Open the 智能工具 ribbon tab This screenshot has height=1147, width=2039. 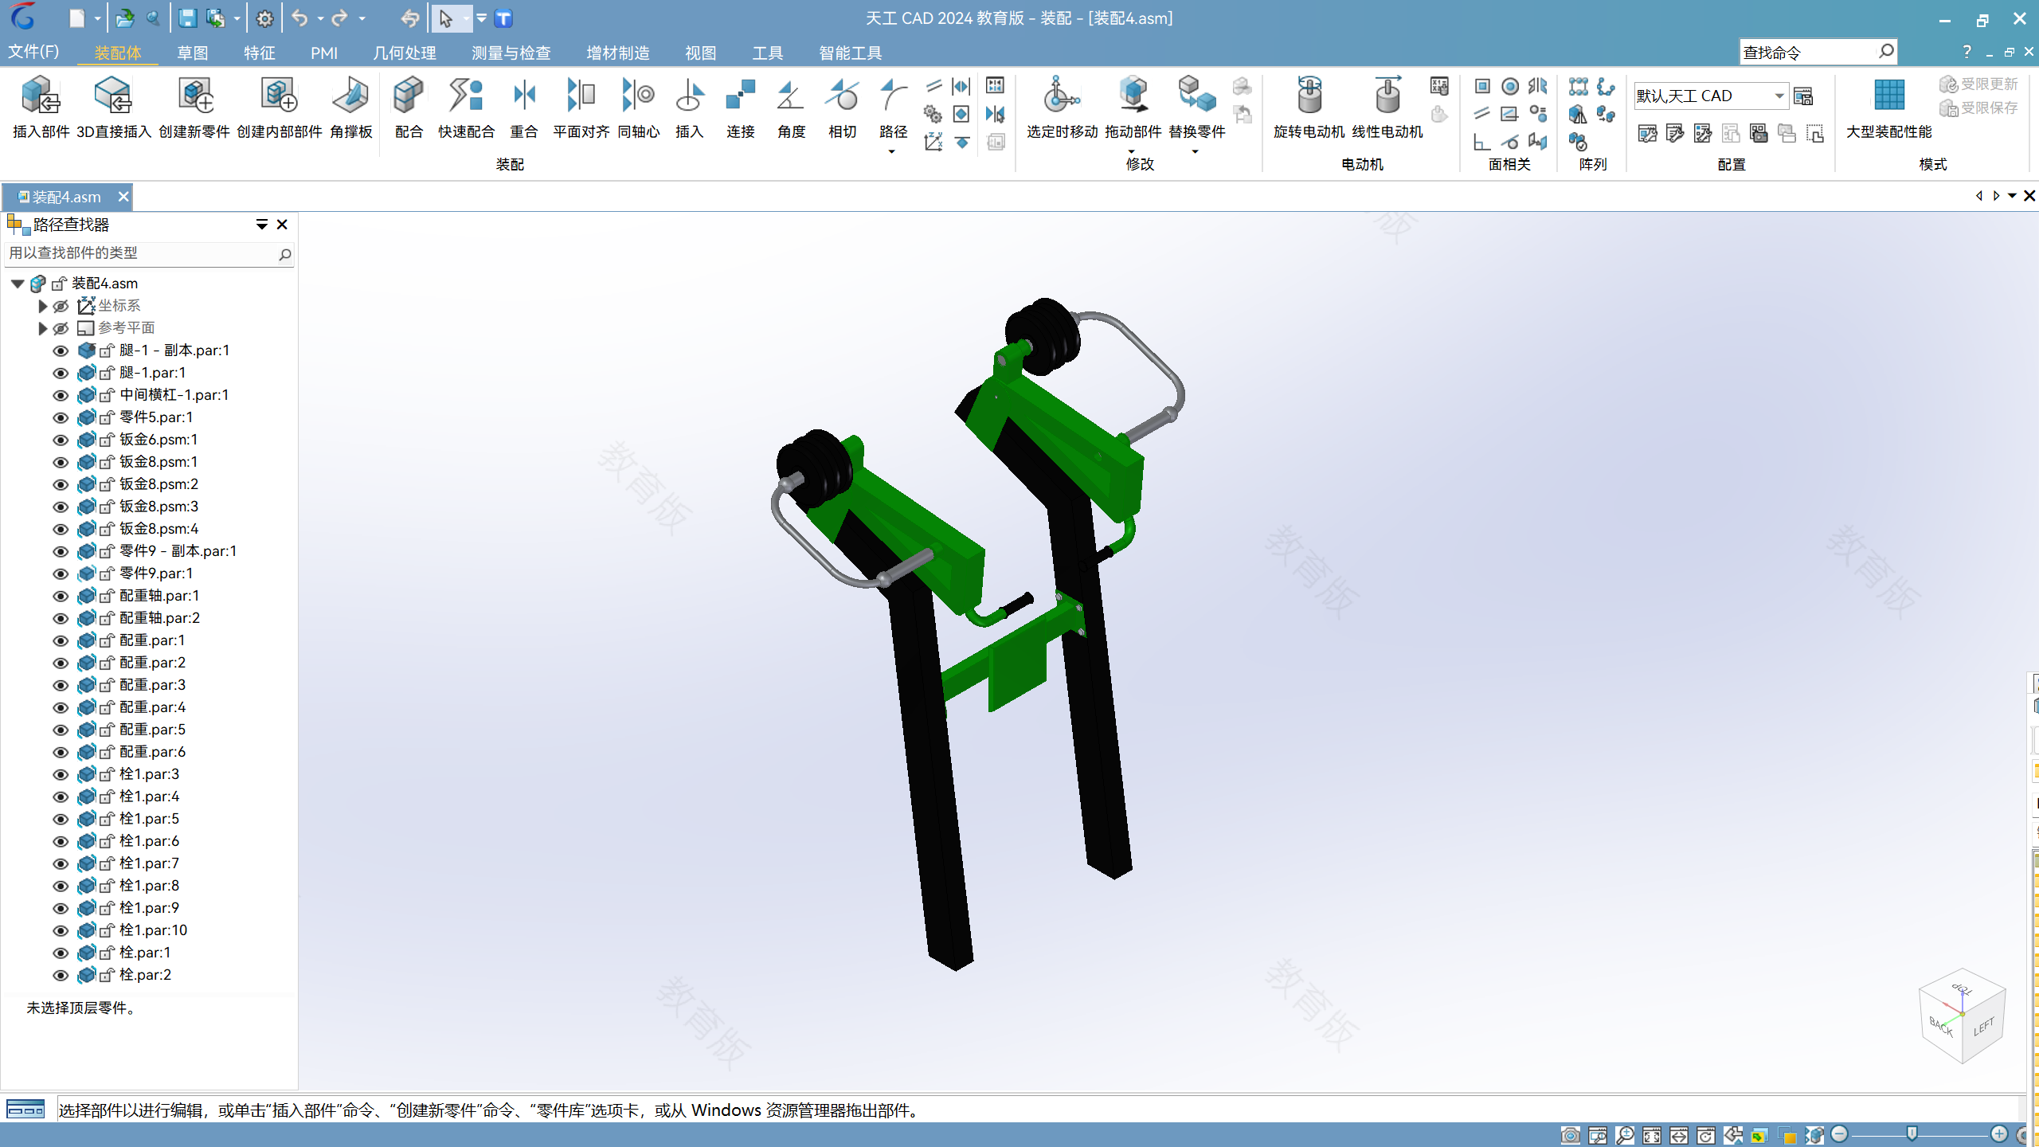(850, 53)
